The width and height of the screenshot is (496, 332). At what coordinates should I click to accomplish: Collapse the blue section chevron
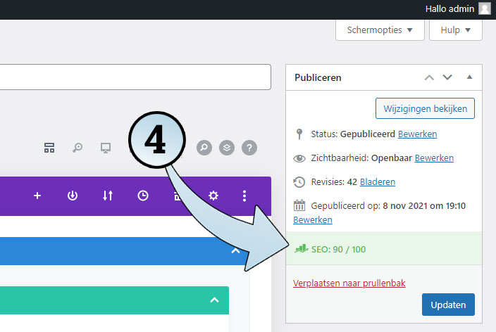(235, 251)
